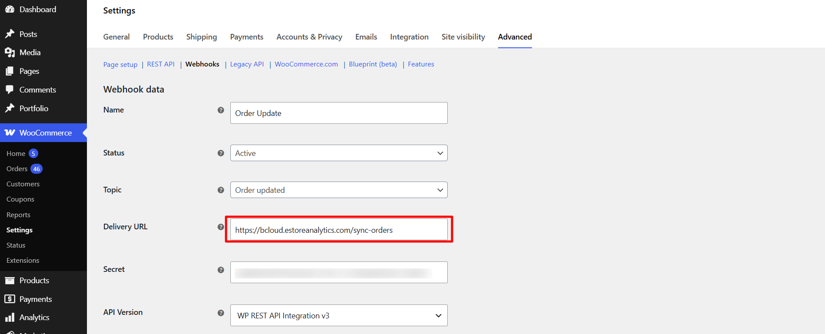Open the Shipping settings tab
This screenshot has height=334, width=825.
(202, 37)
